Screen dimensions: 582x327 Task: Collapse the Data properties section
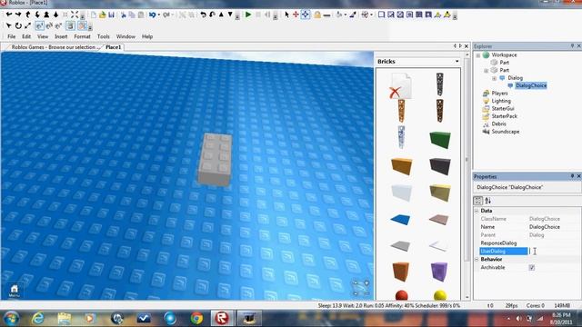pos(477,211)
